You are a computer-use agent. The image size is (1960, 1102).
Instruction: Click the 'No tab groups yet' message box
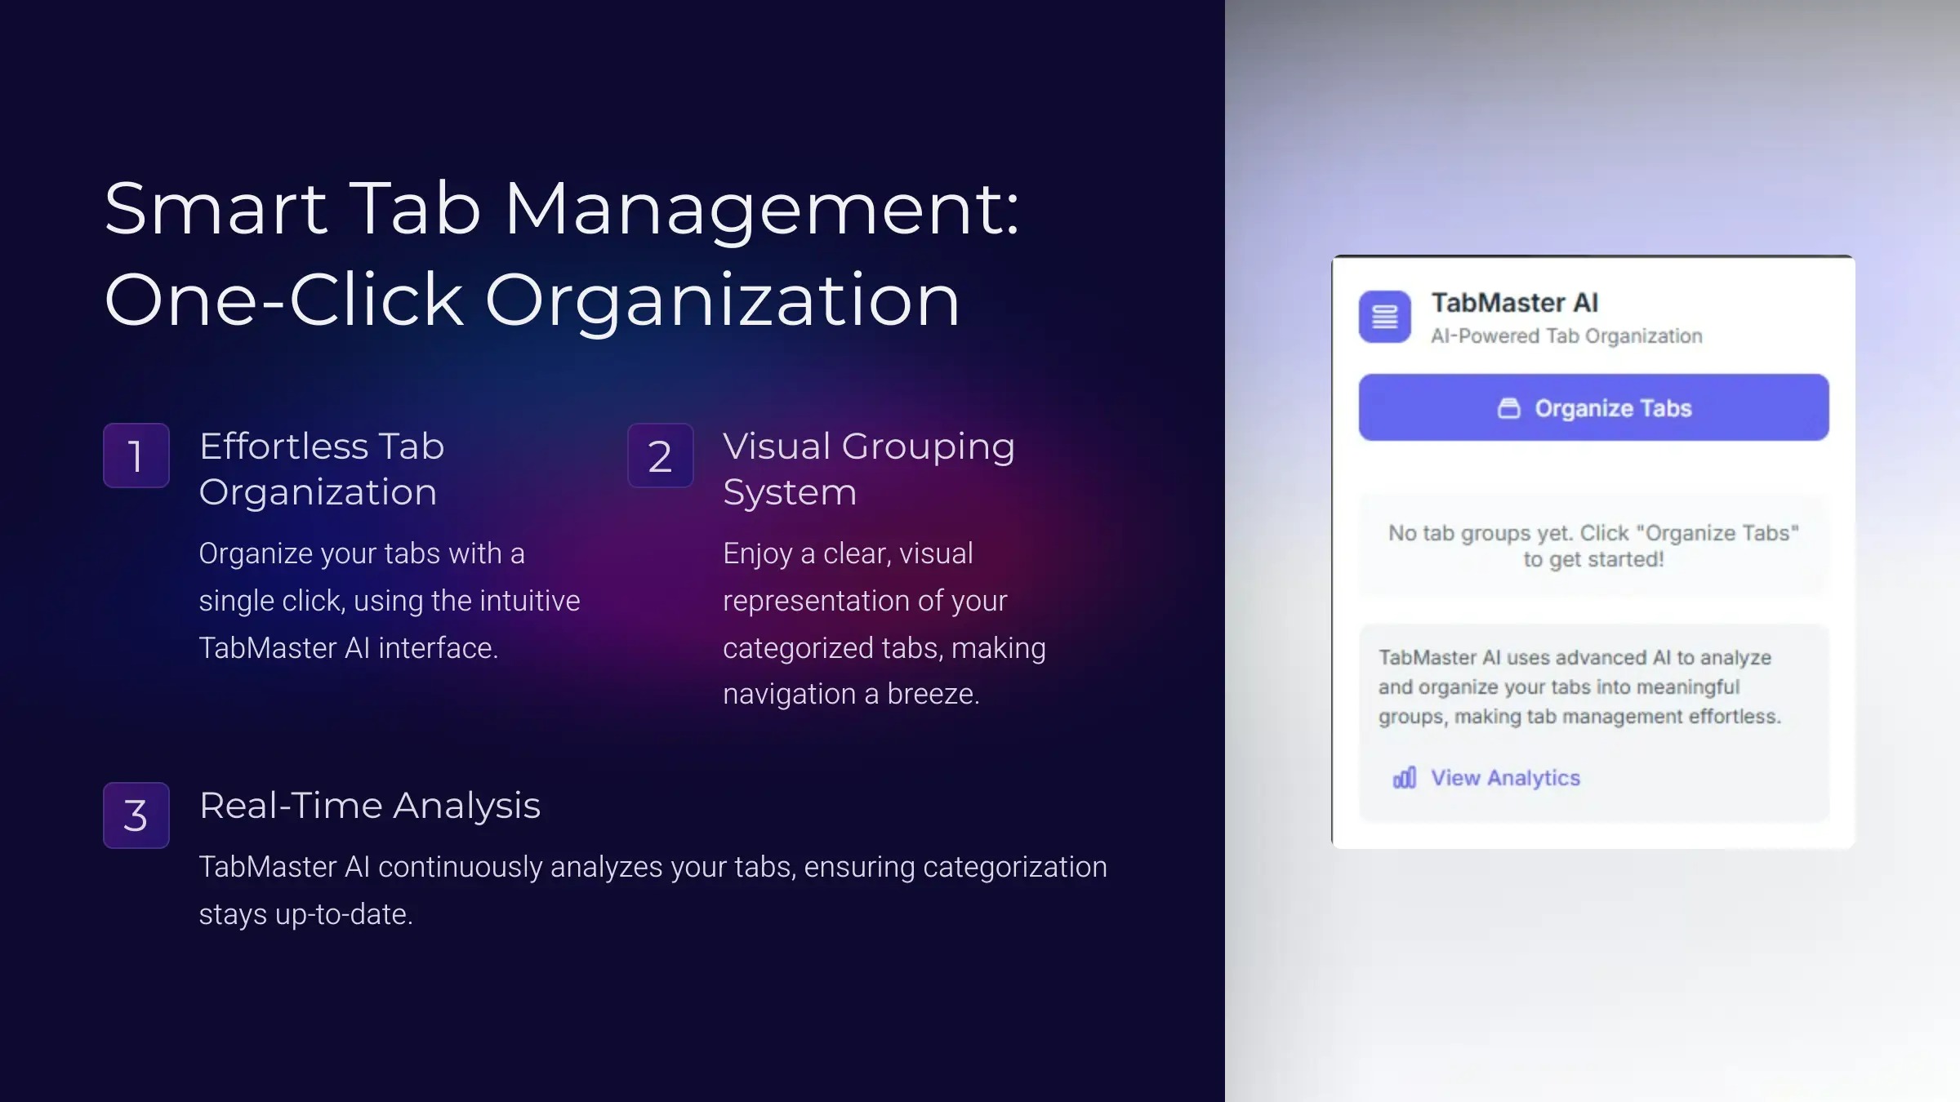point(1592,546)
